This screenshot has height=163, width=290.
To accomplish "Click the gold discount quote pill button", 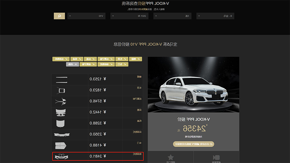I will coord(194,144).
